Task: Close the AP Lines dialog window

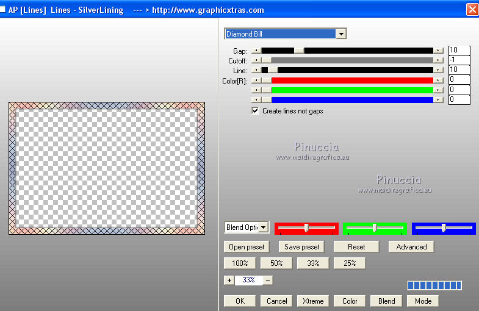Action: point(472,10)
